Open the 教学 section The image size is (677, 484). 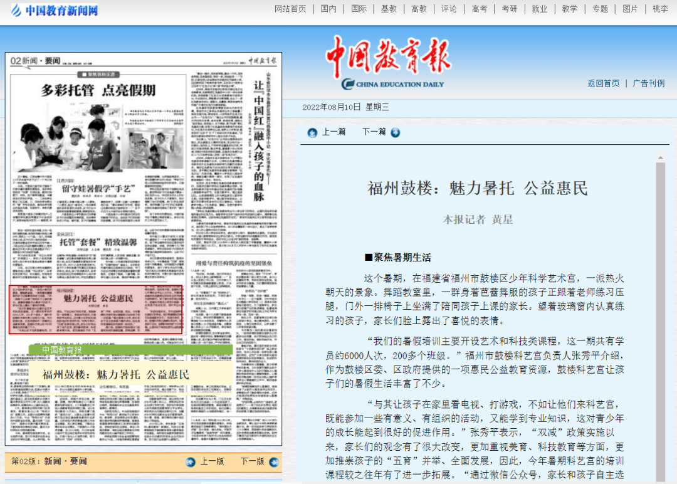point(570,9)
